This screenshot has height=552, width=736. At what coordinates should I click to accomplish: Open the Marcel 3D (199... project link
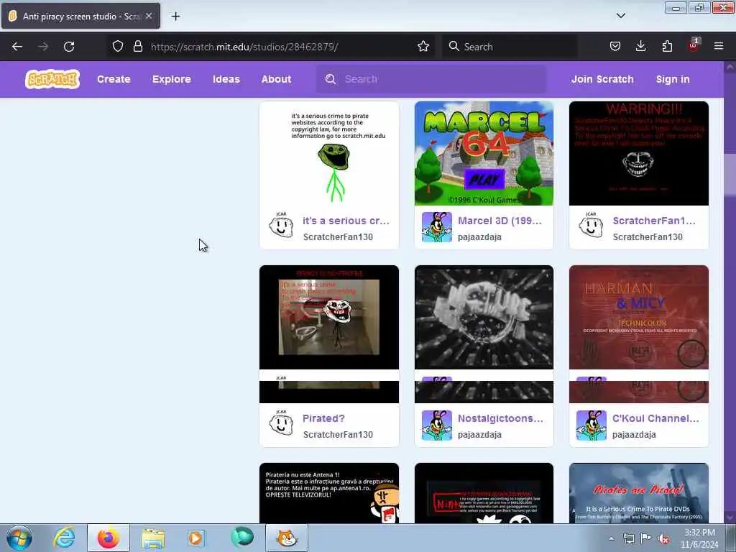click(500, 221)
